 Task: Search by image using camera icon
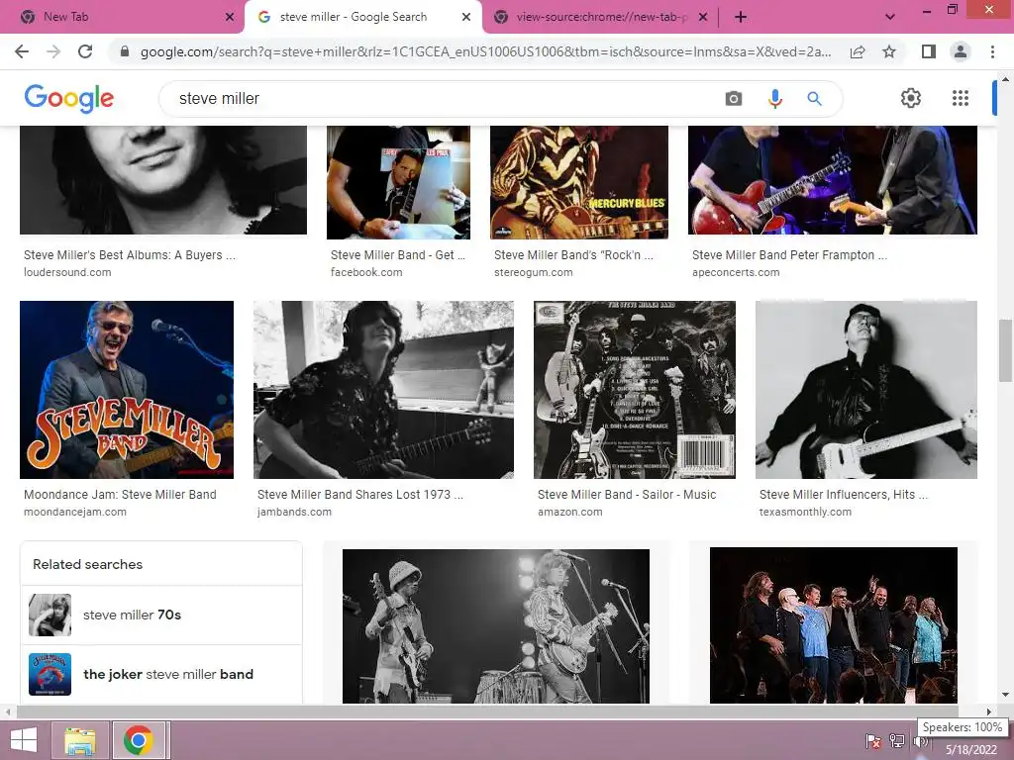(734, 99)
